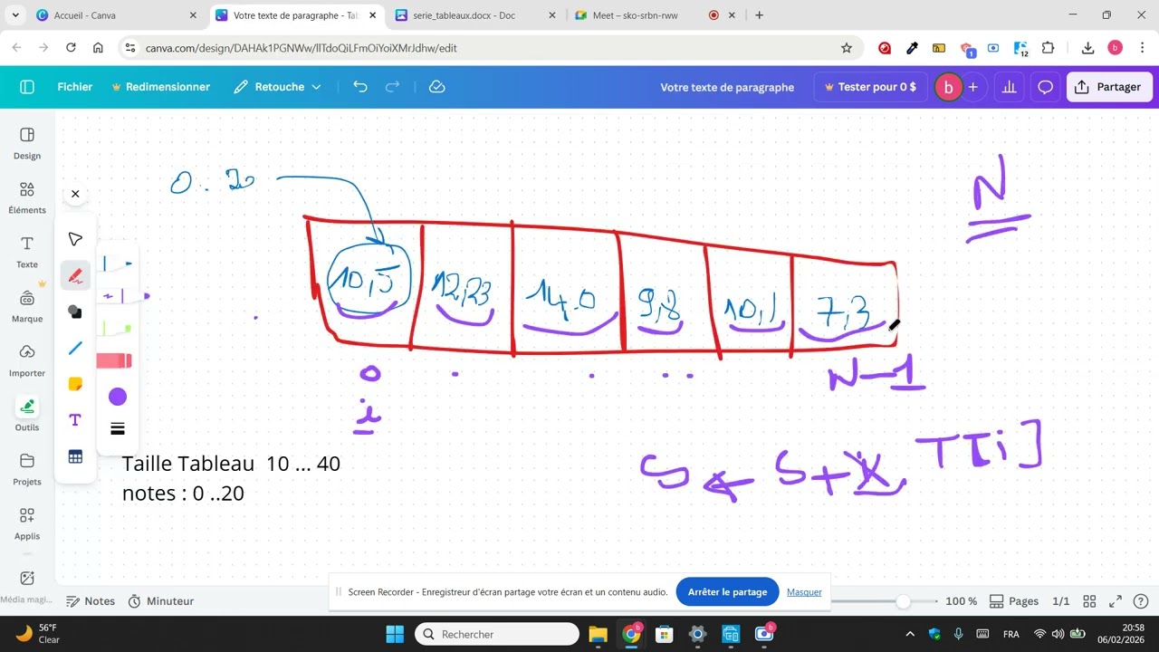Add a yellow sticky note
Image resolution: width=1159 pixels, height=652 pixels.
(75, 384)
